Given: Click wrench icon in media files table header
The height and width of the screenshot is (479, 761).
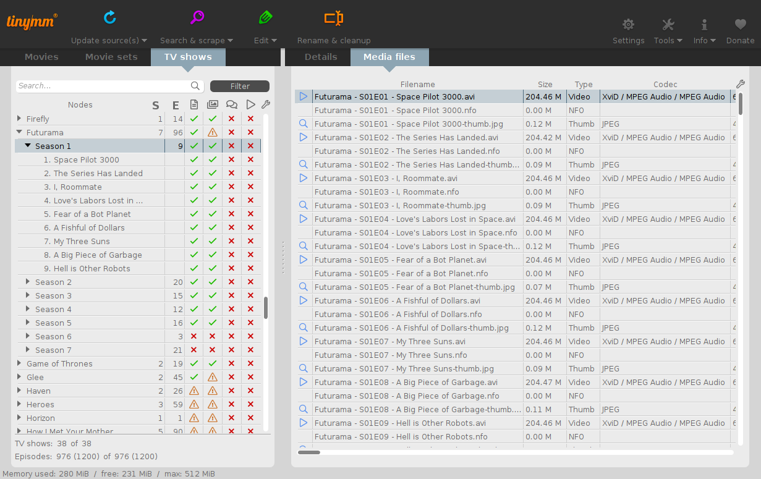Looking at the screenshot, I should [741, 84].
